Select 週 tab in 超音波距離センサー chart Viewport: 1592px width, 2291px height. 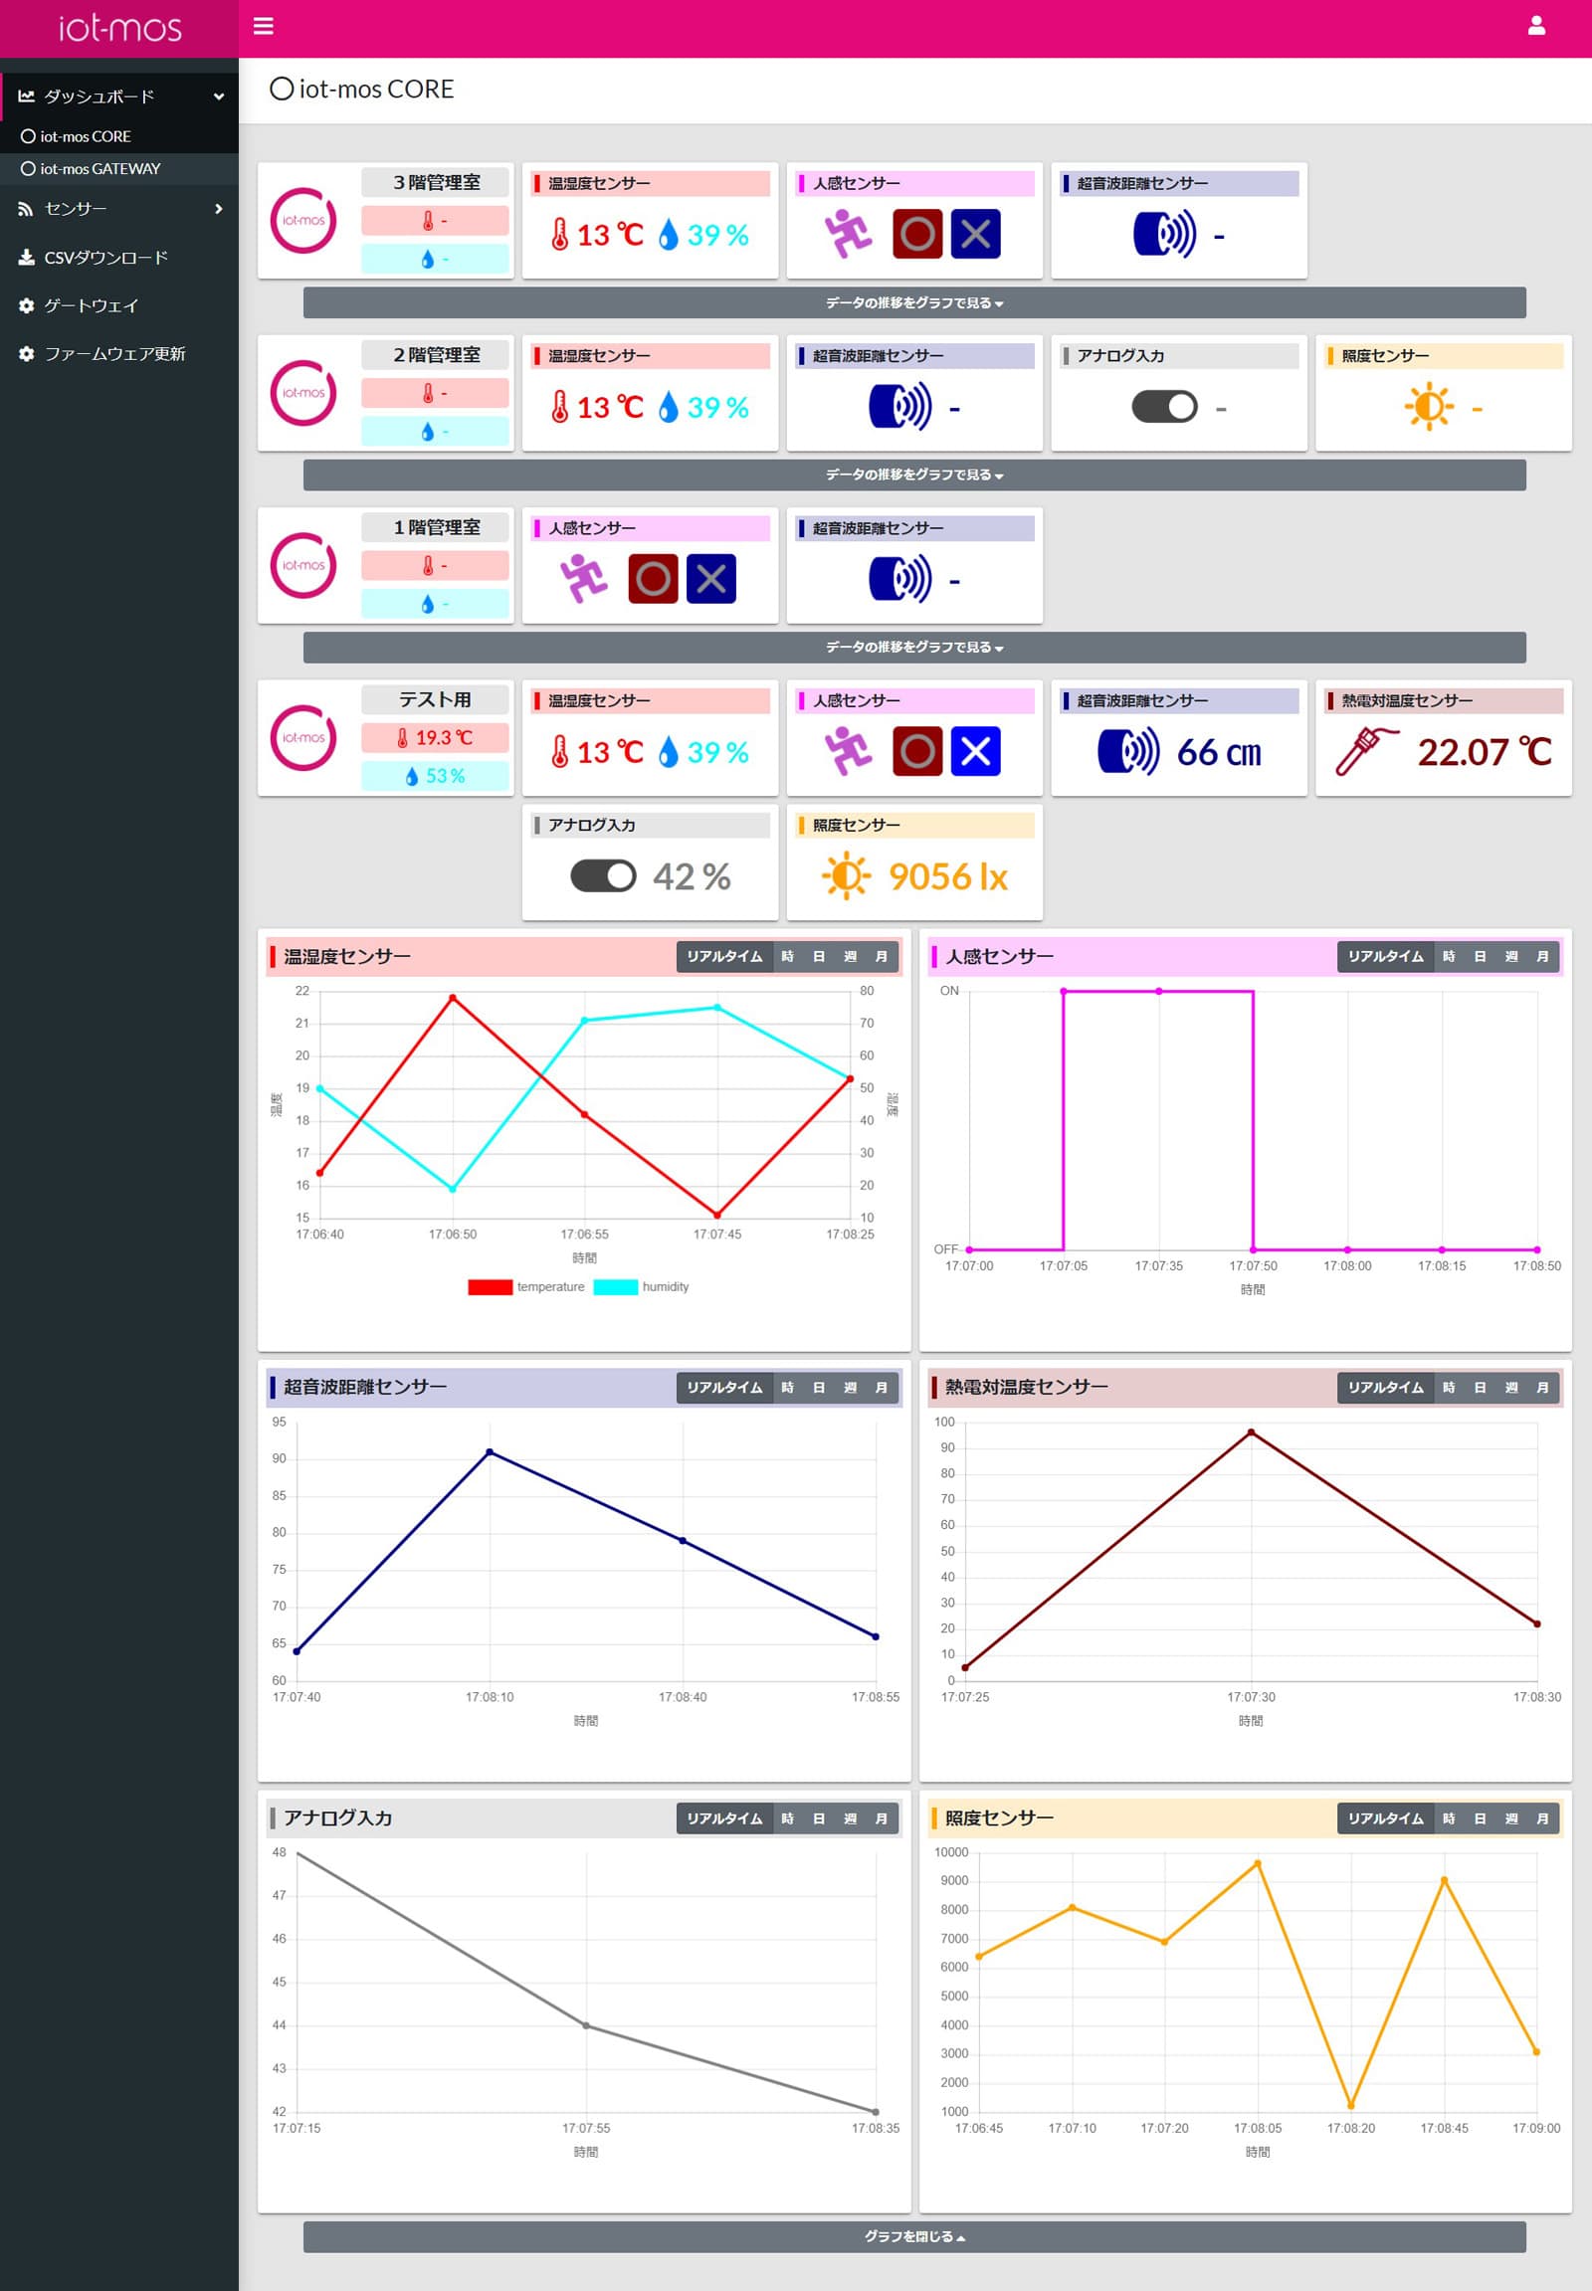850,1388
